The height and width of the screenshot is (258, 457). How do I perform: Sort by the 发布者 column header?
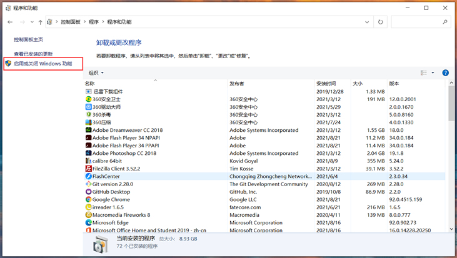271,84
